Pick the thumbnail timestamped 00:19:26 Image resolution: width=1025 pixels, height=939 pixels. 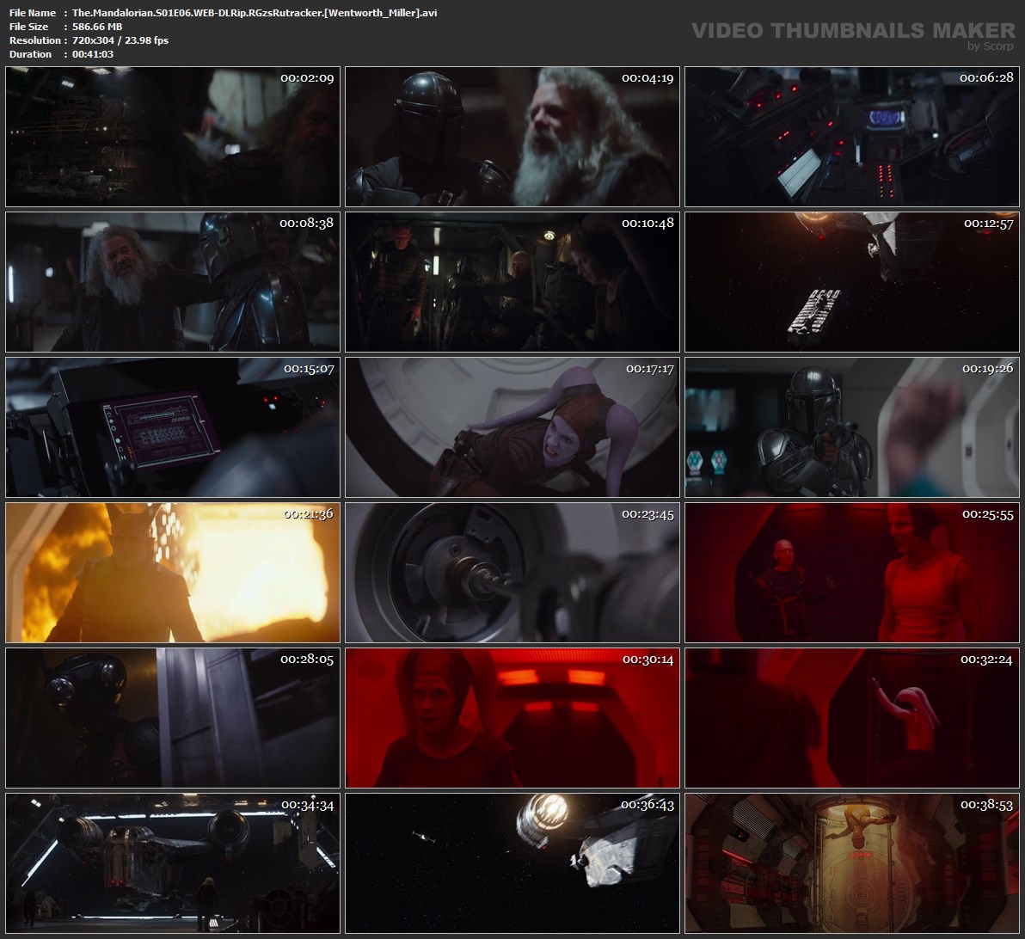pos(852,427)
